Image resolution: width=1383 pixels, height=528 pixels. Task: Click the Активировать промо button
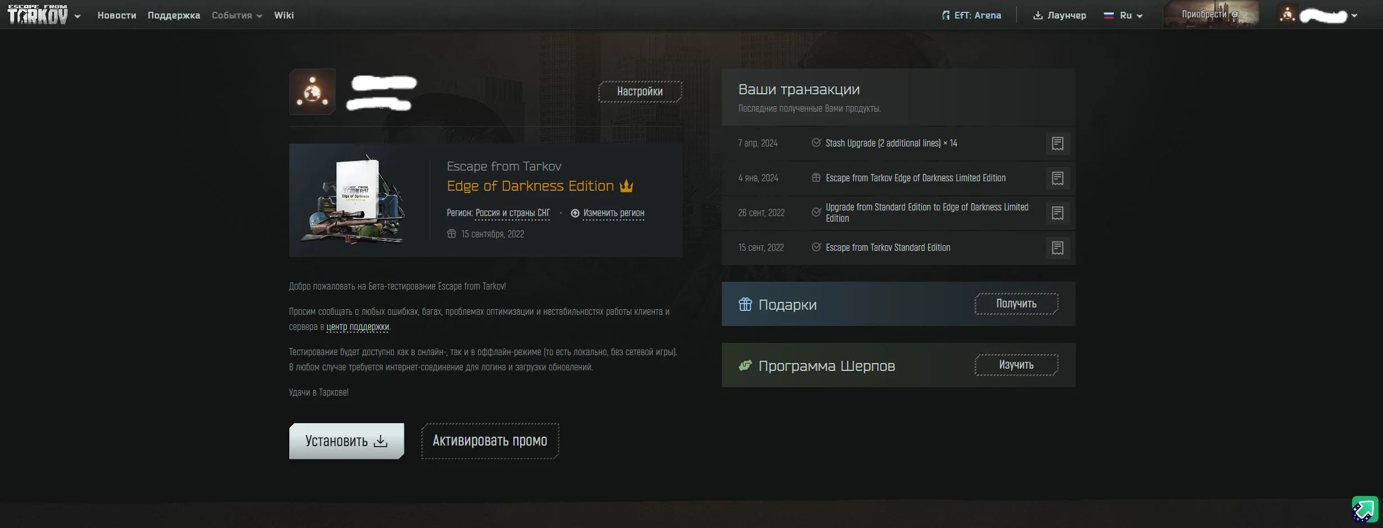pyautogui.click(x=490, y=441)
